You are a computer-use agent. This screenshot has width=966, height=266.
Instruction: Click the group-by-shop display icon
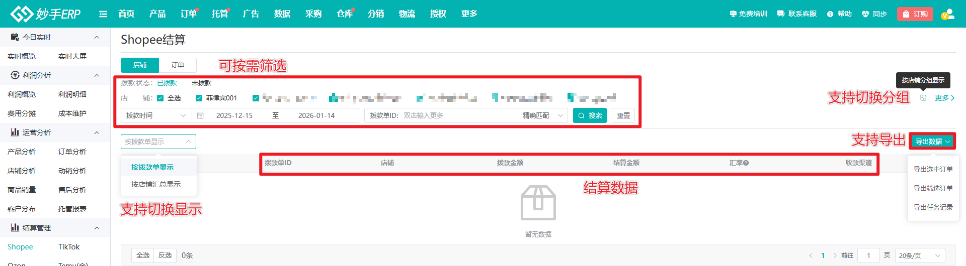(x=923, y=98)
